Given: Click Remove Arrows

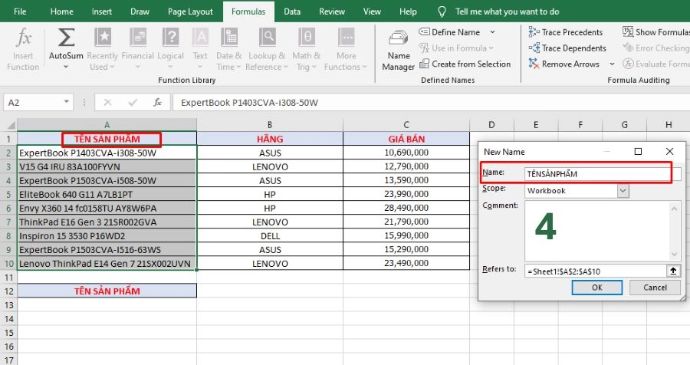Looking at the screenshot, I should 564,64.
